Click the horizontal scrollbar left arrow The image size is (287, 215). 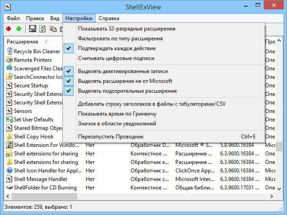pos(8,196)
